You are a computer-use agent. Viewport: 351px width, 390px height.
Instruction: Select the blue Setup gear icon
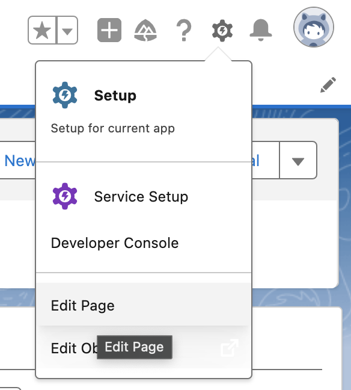(x=65, y=95)
